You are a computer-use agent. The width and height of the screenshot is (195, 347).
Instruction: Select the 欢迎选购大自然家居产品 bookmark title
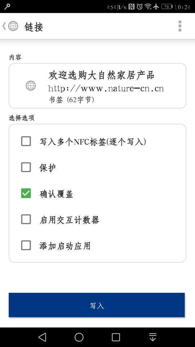coord(101,75)
